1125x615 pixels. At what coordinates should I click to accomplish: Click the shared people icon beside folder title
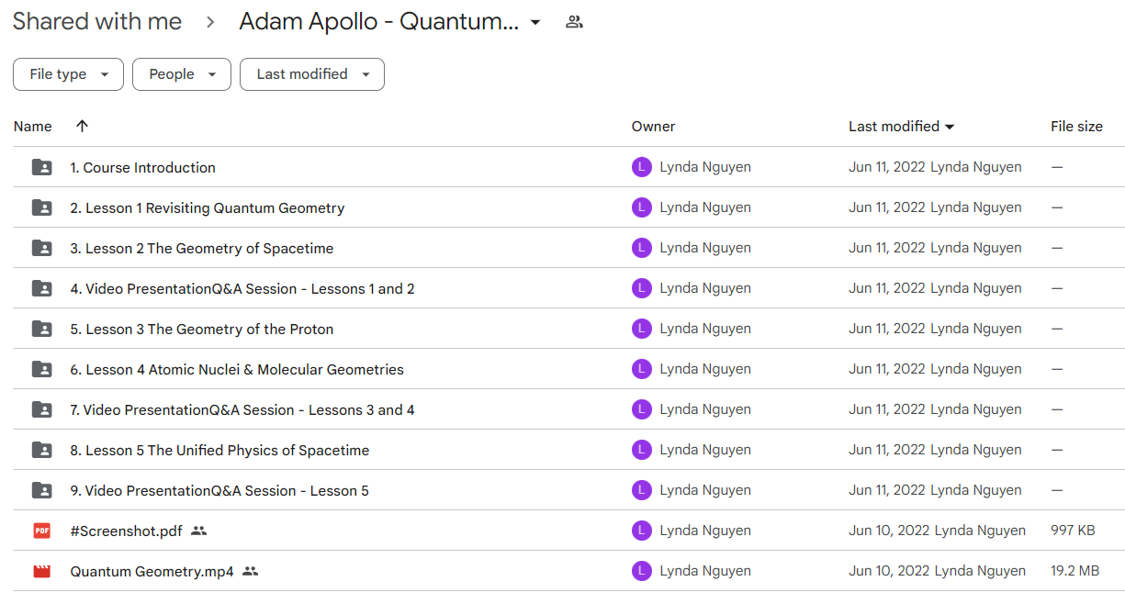point(574,22)
